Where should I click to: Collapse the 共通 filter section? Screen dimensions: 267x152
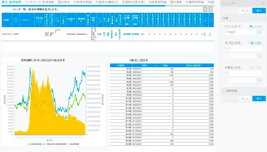(x=264, y=18)
